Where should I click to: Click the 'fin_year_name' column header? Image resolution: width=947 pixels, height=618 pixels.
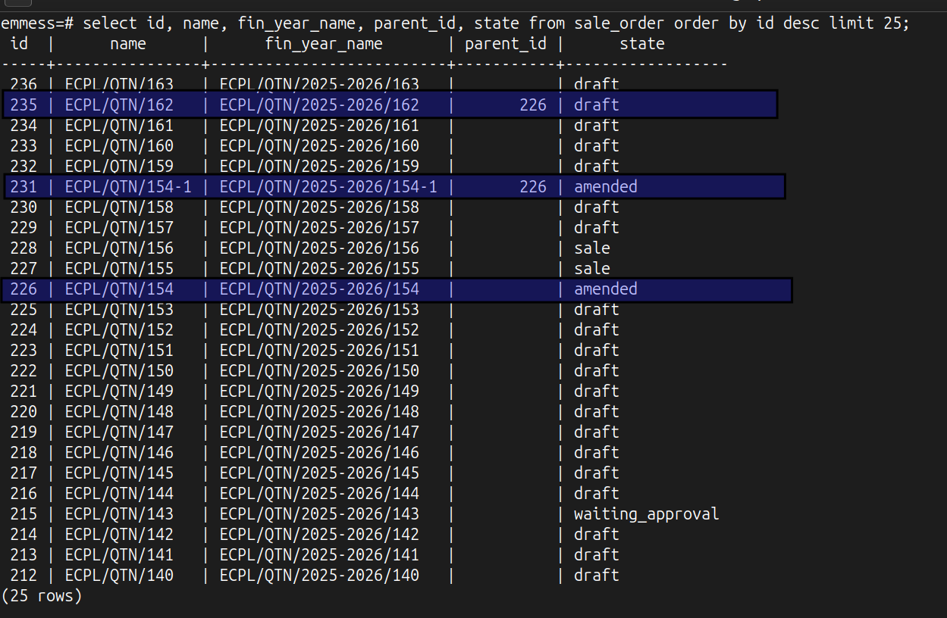324,44
